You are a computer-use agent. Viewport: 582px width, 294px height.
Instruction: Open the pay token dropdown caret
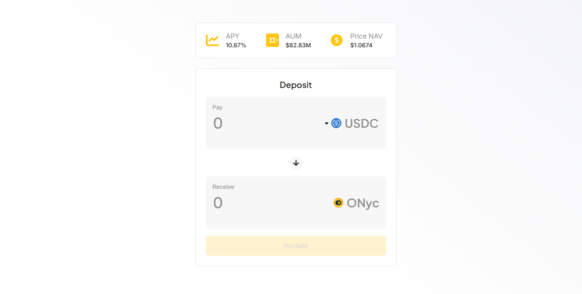coord(327,124)
